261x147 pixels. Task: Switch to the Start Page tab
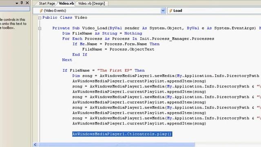[47, 3]
